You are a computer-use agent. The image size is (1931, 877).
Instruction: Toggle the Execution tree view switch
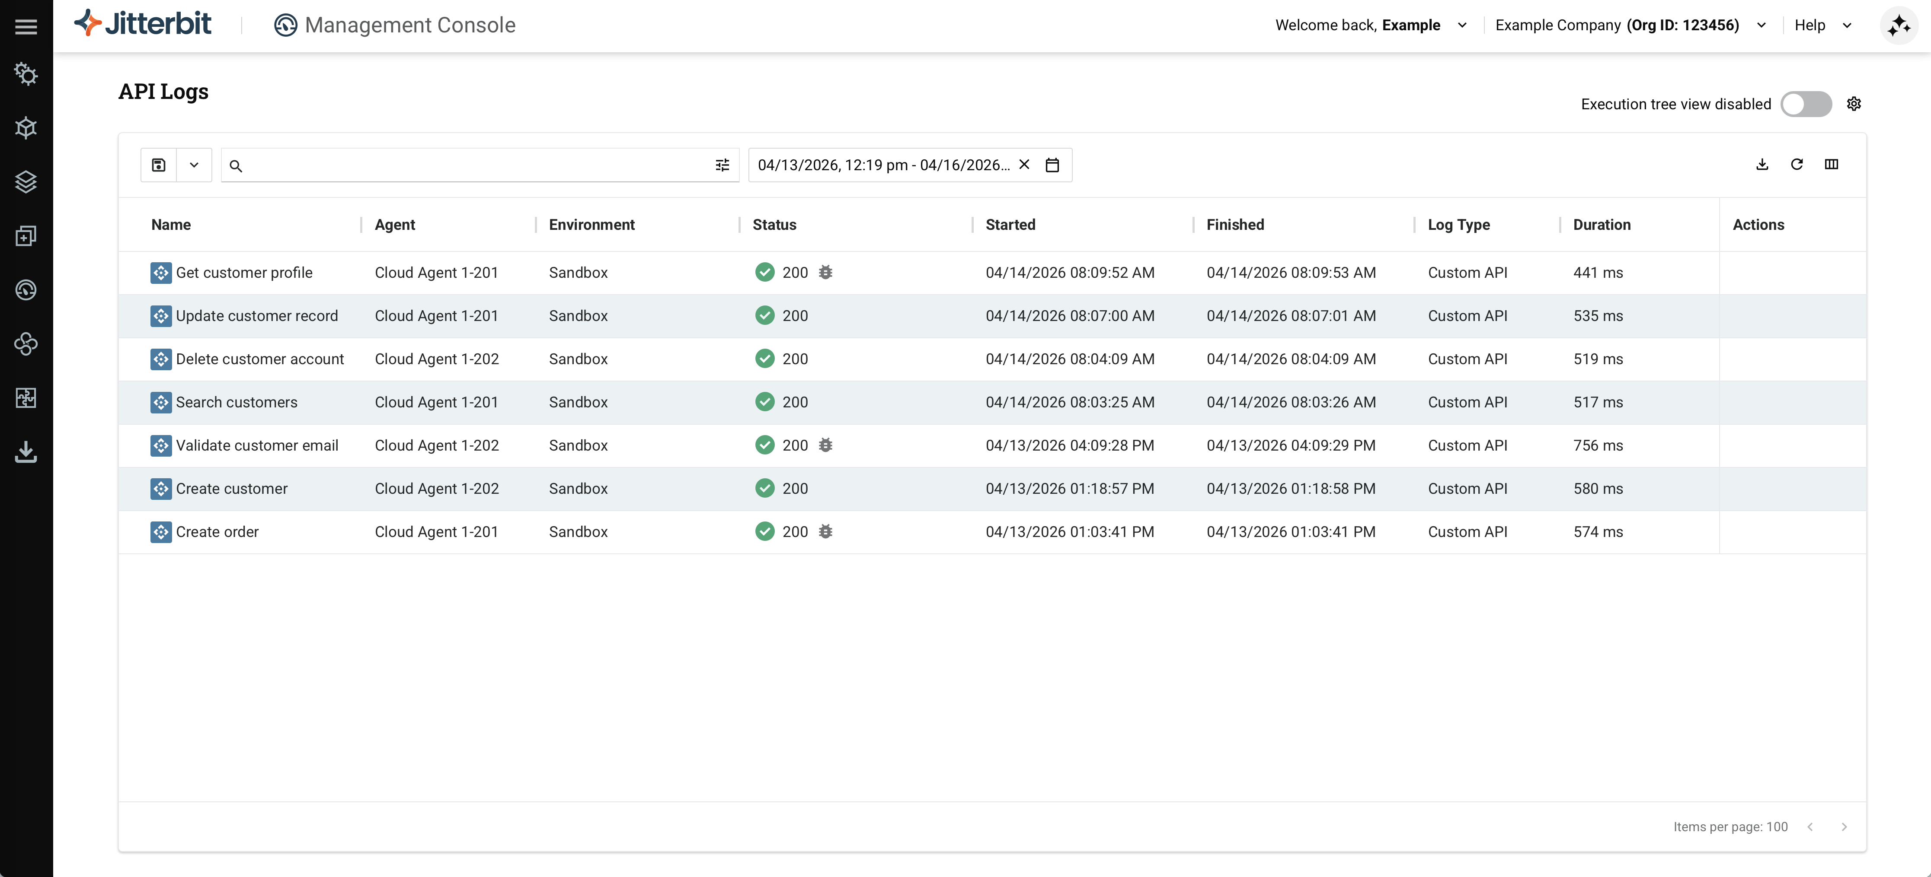click(x=1806, y=104)
